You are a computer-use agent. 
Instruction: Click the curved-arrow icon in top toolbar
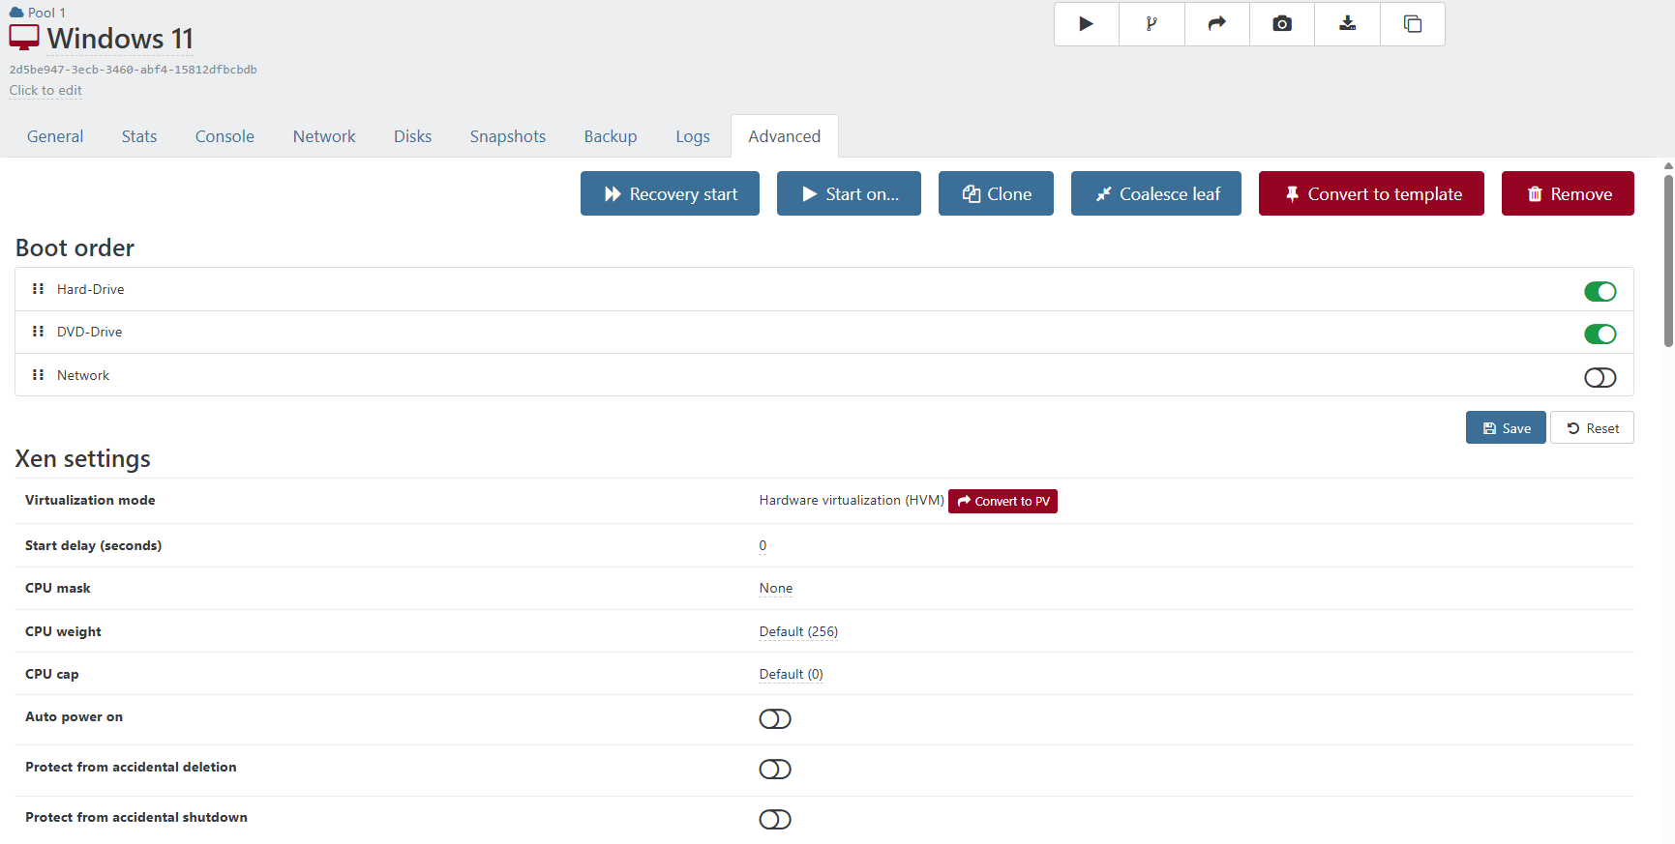click(1217, 24)
